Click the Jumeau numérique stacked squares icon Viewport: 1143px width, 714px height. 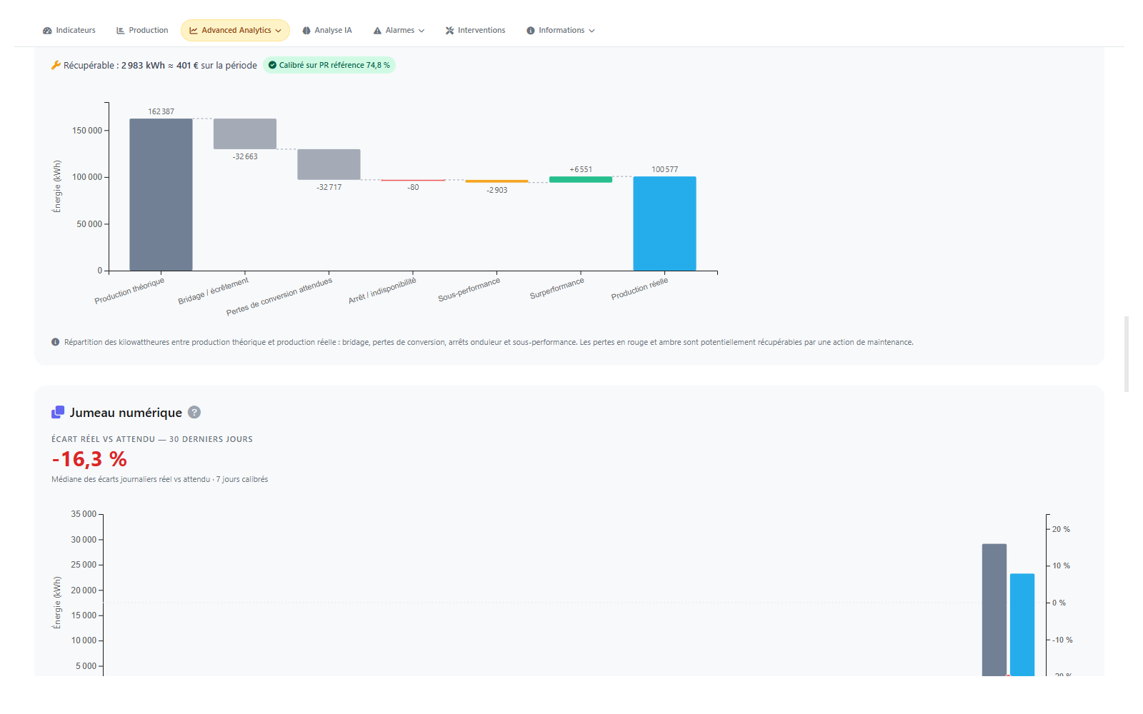coord(58,412)
